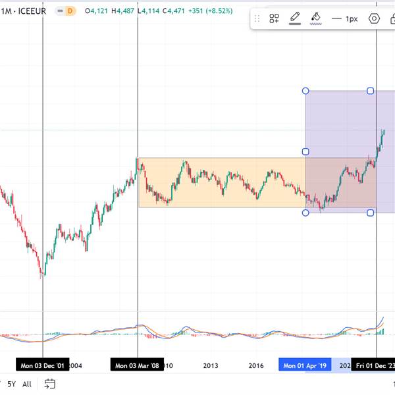Screen dimensions: 395x395
Task: Open the go-to-date calendar icon
Action: [49, 384]
